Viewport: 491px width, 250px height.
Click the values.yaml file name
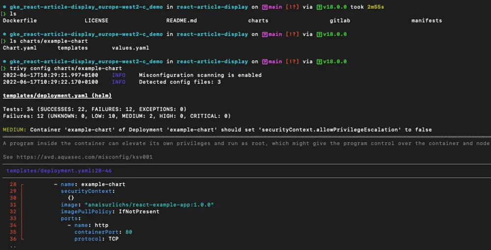tap(130, 48)
